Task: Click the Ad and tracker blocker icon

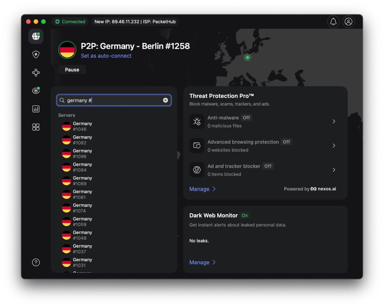Action: pyautogui.click(x=196, y=170)
